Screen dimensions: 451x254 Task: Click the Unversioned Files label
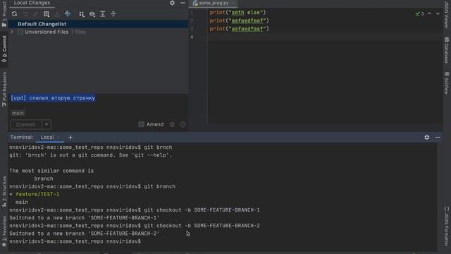[x=47, y=32]
